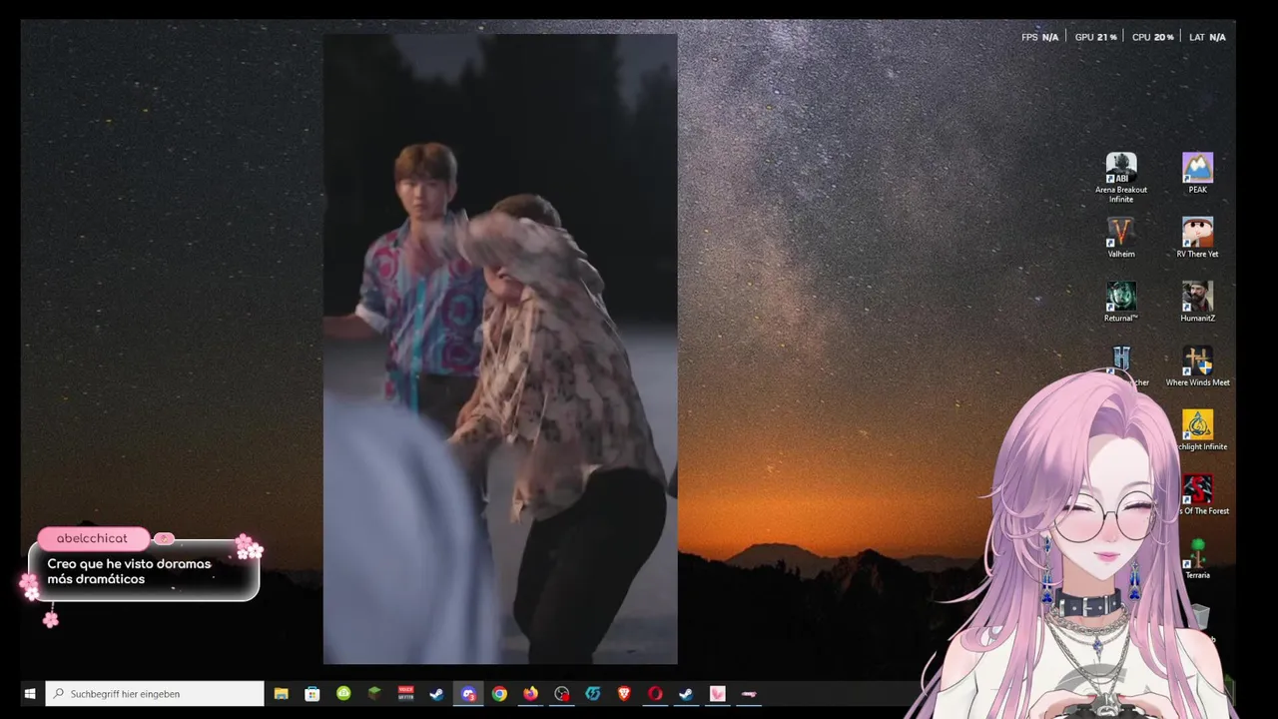This screenshot has width=1278, height=719.
Task: Select the HumanitZ desktop shortcut
Action: click(x=1197, y=302)
